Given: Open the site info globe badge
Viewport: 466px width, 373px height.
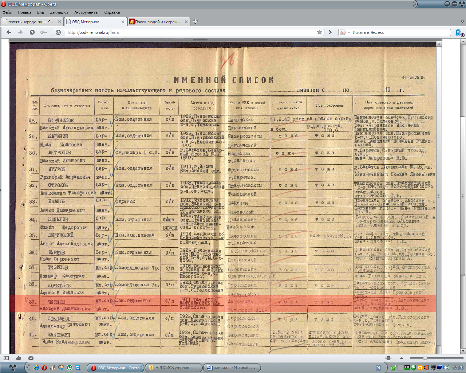Looking at the screenshot, I should [x=58, y=32].
